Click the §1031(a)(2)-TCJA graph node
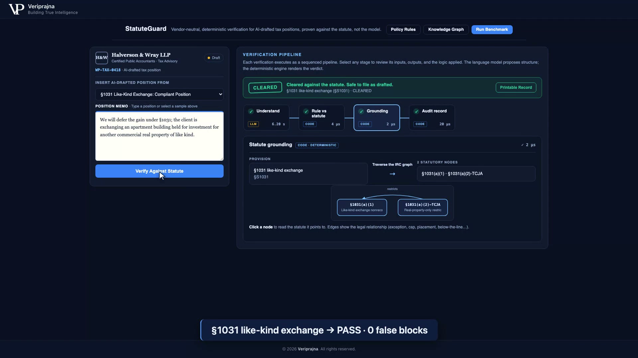 423,207
